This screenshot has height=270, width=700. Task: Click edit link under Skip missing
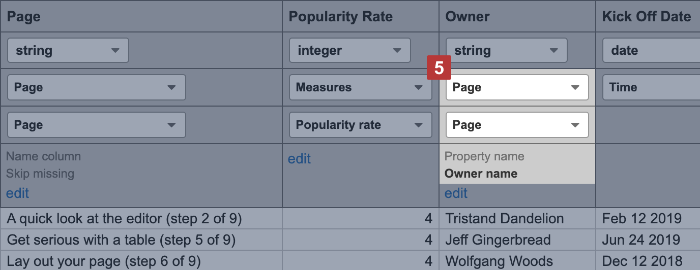click(x=17, y=193)
